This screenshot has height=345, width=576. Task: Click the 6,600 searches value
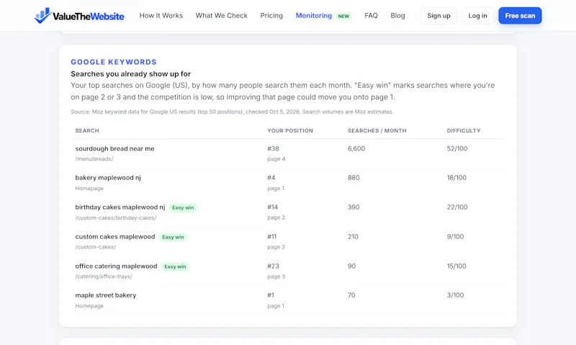356,148
